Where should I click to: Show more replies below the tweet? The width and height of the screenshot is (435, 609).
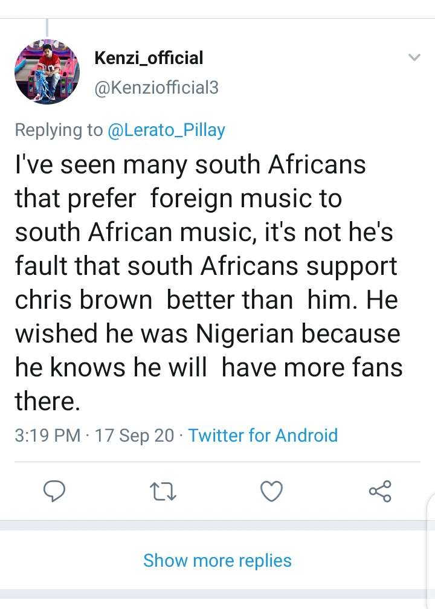[217, 561]
